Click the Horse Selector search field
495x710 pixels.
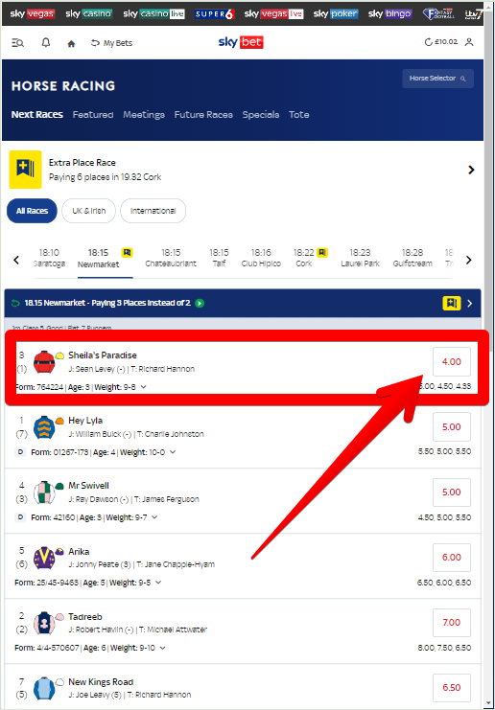pyautogui.click(x=437, y=79)
